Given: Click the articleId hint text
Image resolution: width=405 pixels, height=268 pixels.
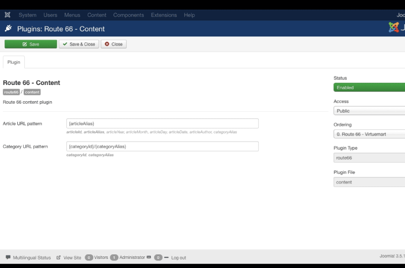Looking at the screenshot, I should (74, 132).
